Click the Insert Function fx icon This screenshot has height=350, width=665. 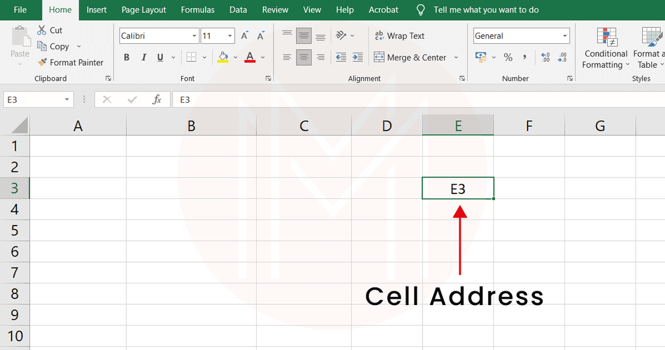[157, 99]
